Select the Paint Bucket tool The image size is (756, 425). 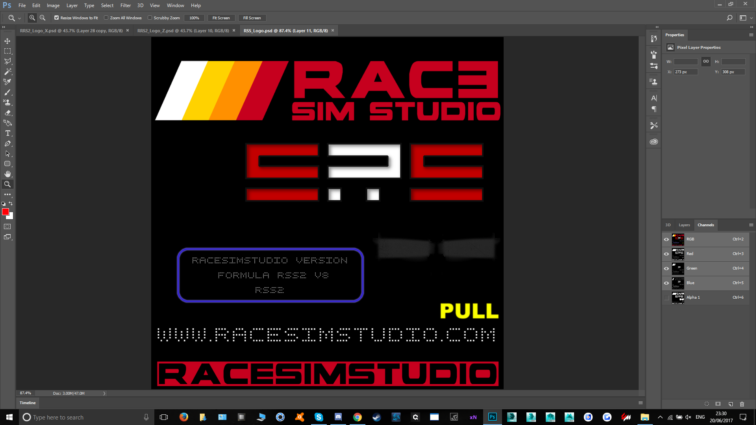point(7,123)
